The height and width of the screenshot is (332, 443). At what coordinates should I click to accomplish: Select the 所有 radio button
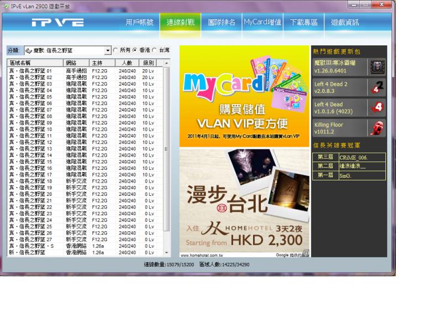click(115, 50)
